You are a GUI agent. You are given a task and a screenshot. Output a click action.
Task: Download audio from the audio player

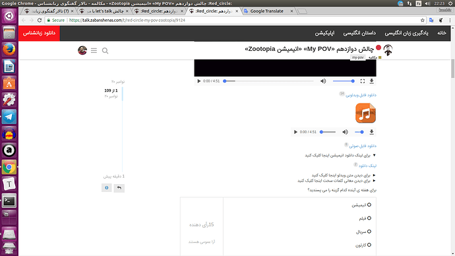[371, 132]
